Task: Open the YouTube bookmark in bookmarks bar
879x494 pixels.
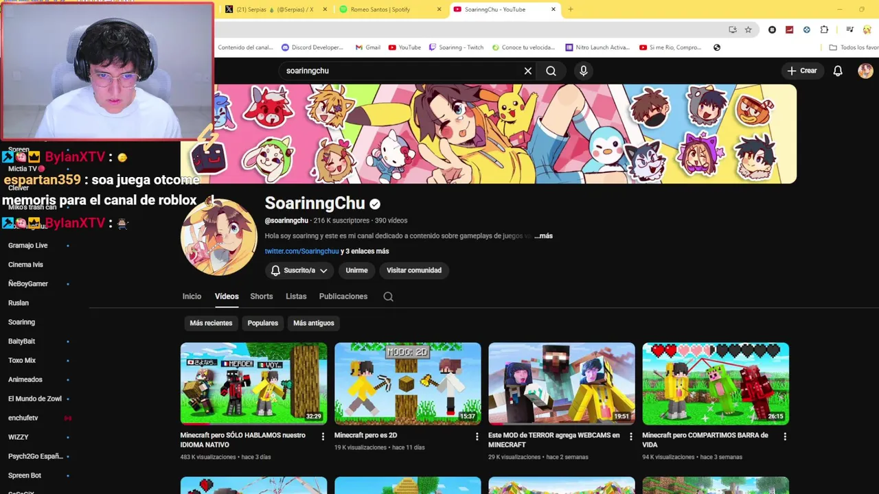Action: [404, 47]
